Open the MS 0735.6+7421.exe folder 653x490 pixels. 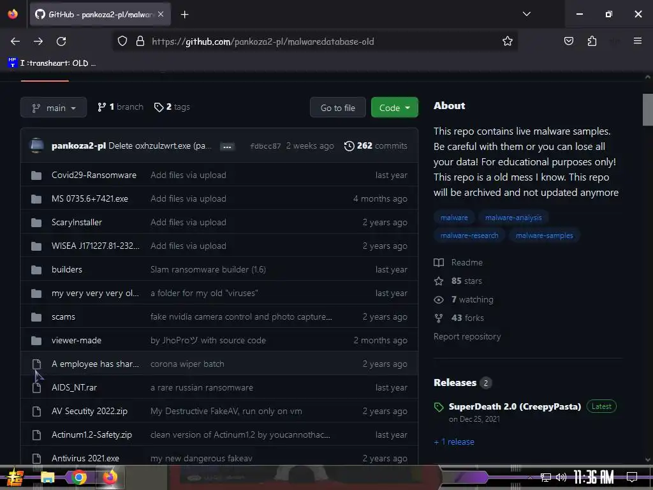[89, 199]
